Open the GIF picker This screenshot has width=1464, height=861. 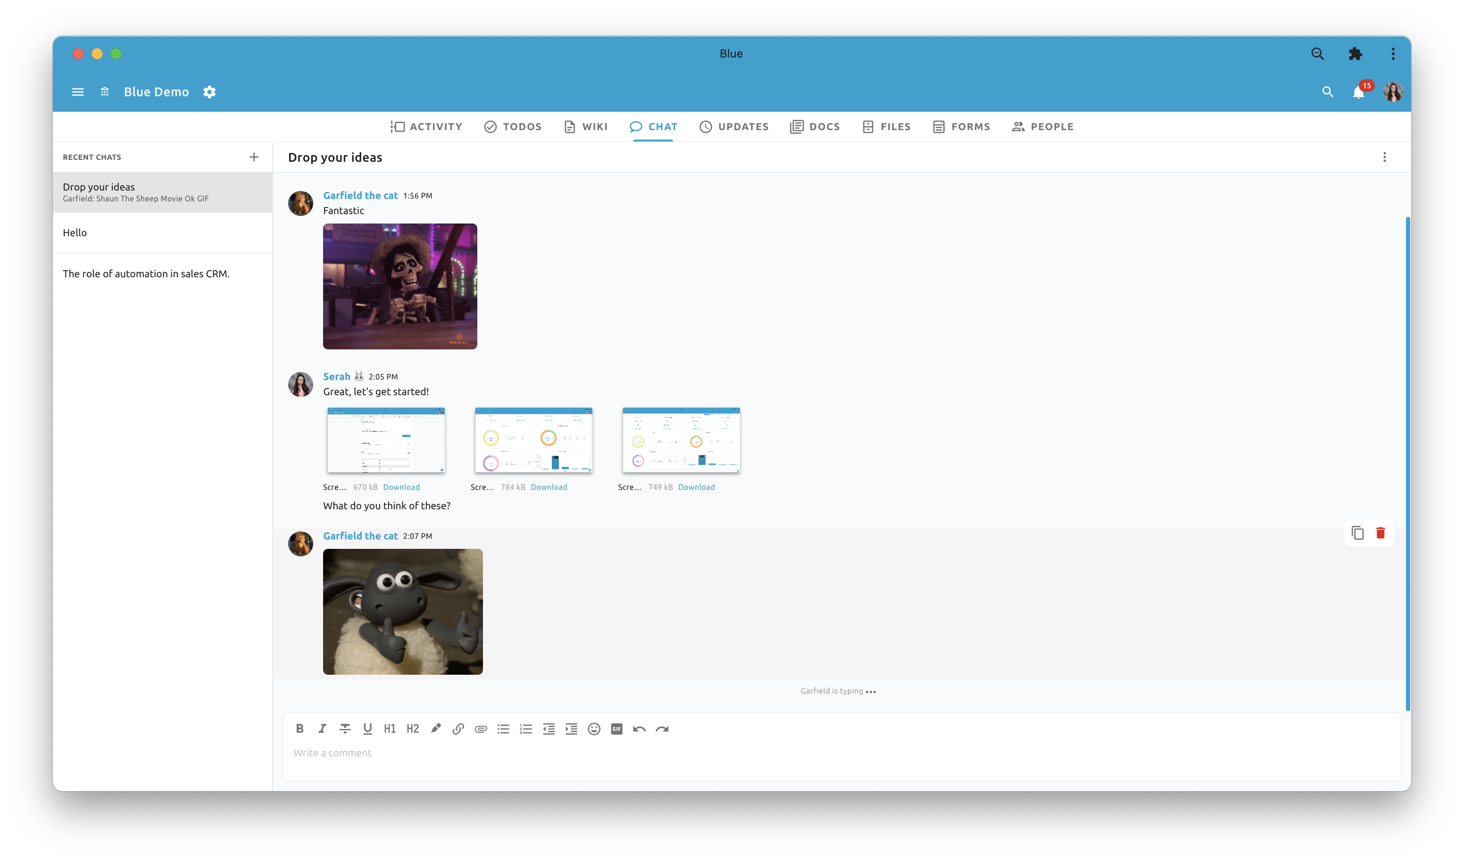click(616, 729)
